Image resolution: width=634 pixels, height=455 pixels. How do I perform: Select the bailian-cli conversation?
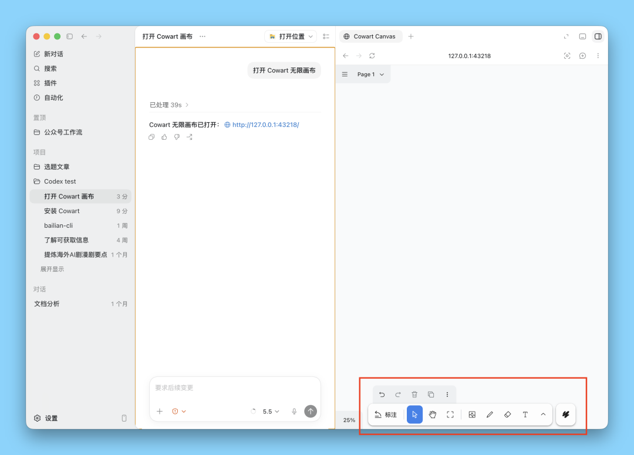pyautogui.click(x=80, y=225)
